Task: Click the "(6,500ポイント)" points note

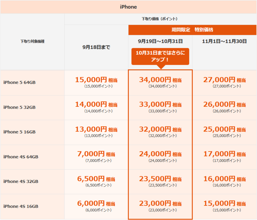Action: pos(99,185)
